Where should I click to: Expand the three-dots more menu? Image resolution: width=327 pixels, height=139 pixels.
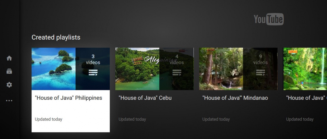[x=9, y=101]
